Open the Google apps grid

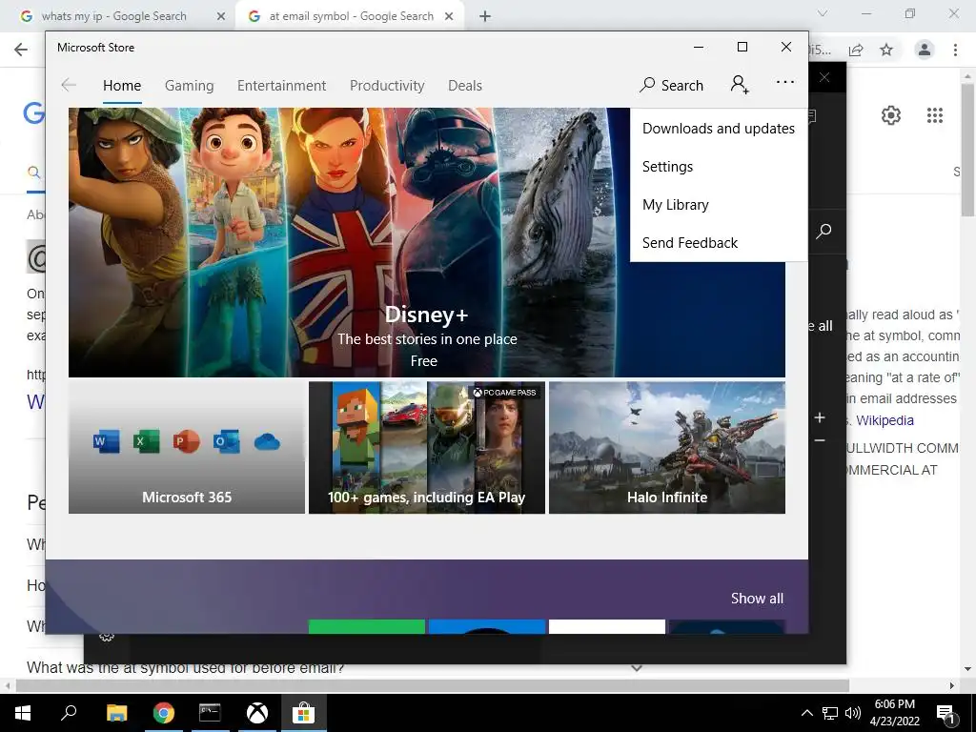pos(935,115)
